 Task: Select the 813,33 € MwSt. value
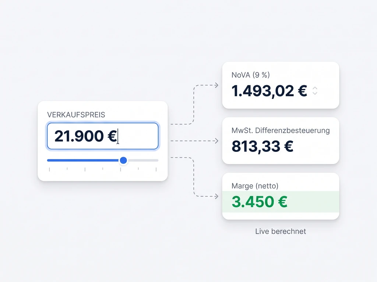(x=262, y=146)
